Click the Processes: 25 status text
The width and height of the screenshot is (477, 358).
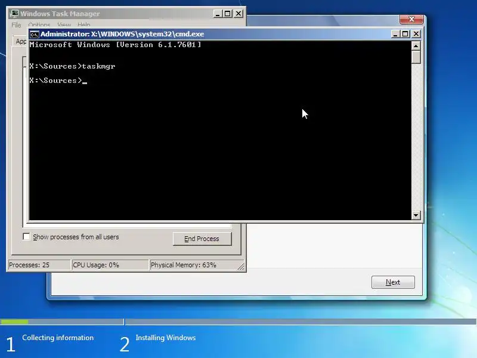click(x=29, y=265)
